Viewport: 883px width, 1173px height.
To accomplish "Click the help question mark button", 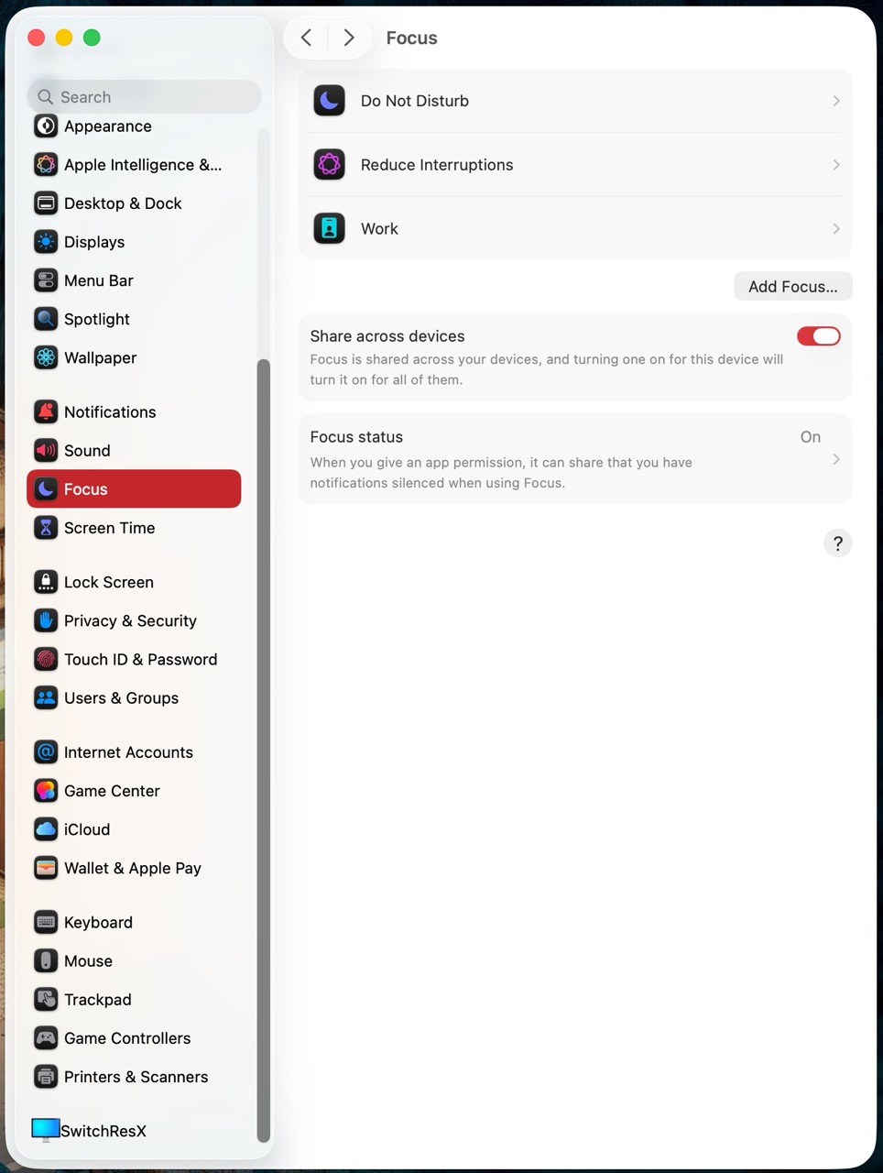I will (838, 543).
